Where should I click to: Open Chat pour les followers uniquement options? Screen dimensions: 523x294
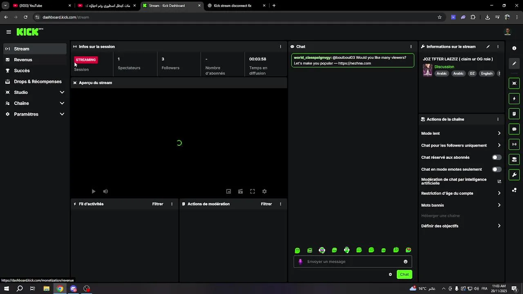pyautogui.click(x=461, y=145)
